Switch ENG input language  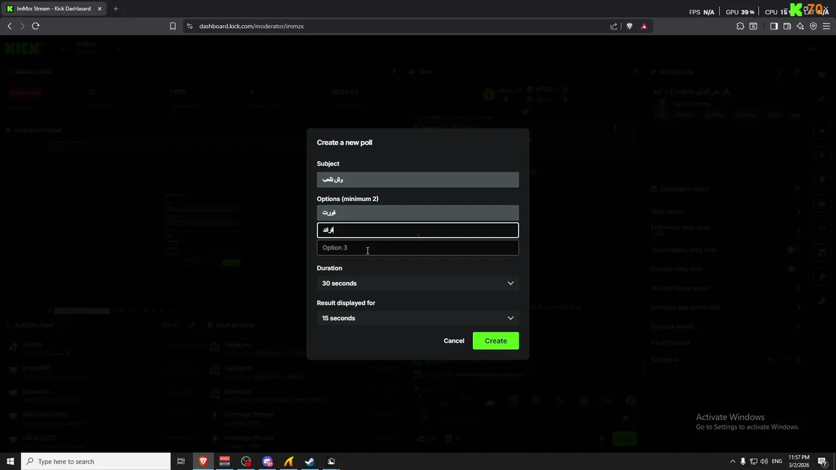[777, 462]
